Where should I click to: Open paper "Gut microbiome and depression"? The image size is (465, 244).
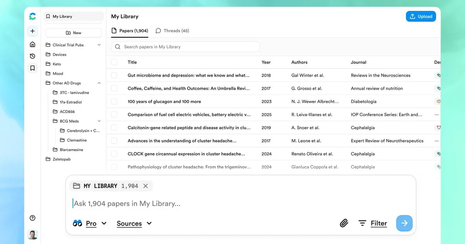(188, 75)
